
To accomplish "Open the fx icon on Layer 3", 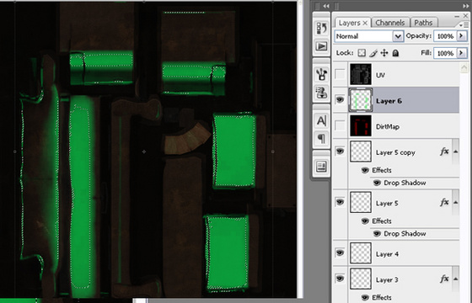I will (x=444, y=279).
